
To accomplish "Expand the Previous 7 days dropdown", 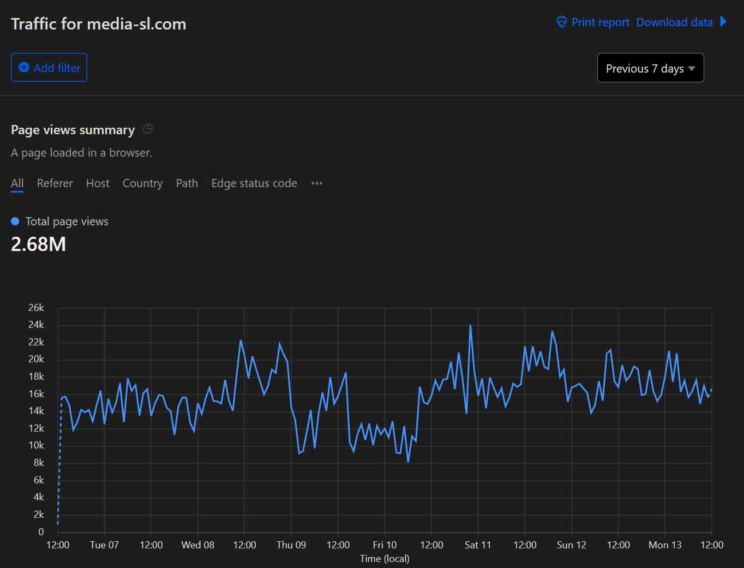I will click(650, 68).
